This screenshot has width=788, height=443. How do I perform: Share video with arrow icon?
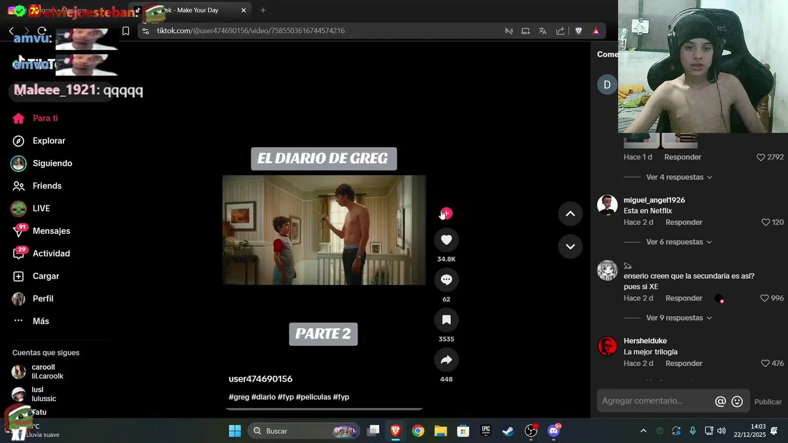446,360
